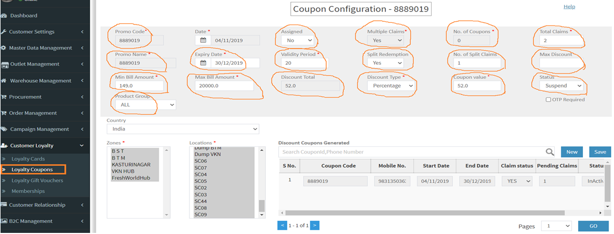Open the Loyalty Coupons submenu item
614x234 pixels.
tap(33, 169)
